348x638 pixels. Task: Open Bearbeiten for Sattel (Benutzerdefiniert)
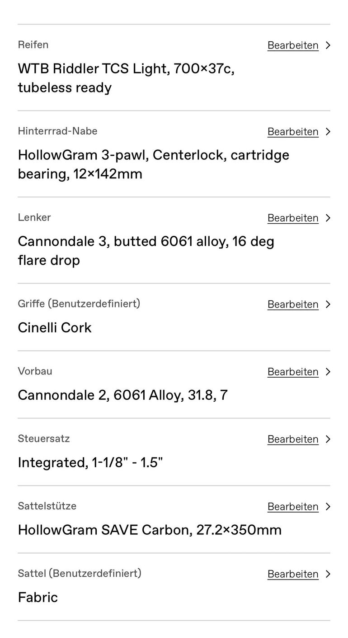coord(293,574)
